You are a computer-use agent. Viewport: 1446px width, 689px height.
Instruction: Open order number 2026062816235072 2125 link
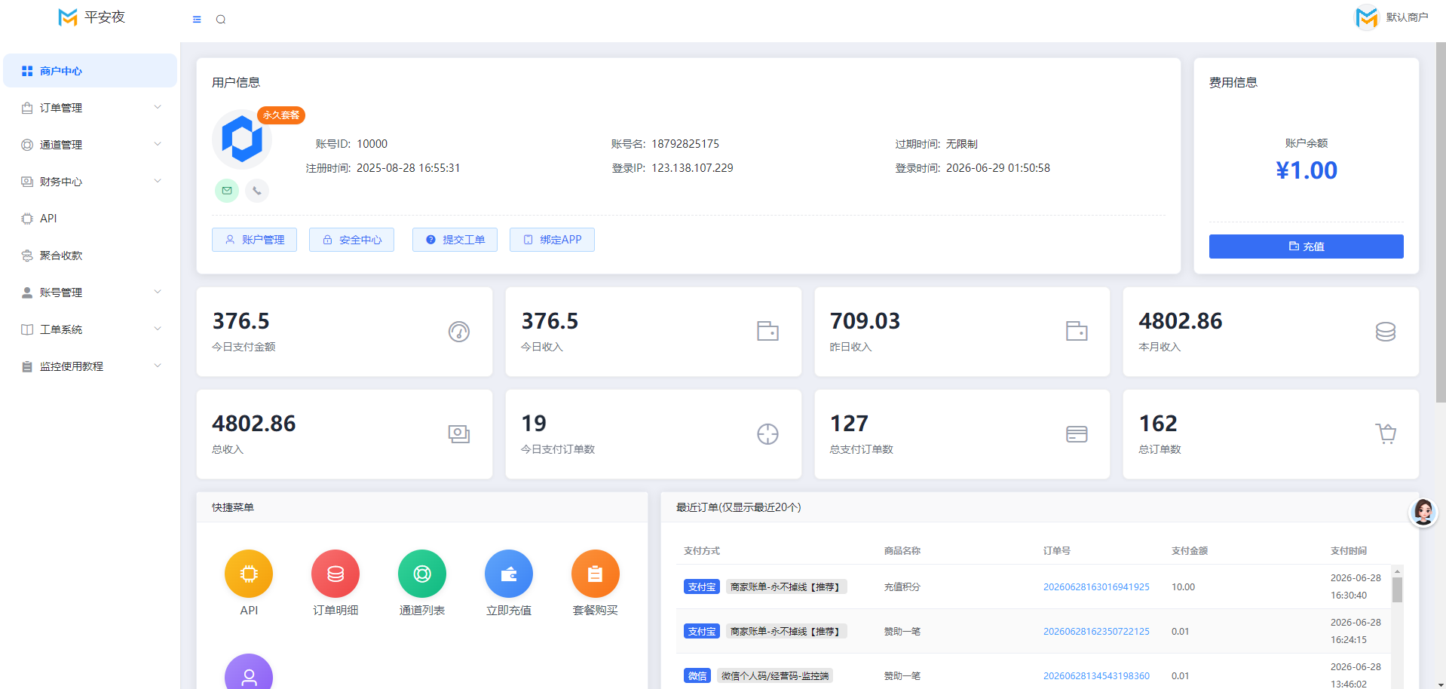(x=1096, y=632)
